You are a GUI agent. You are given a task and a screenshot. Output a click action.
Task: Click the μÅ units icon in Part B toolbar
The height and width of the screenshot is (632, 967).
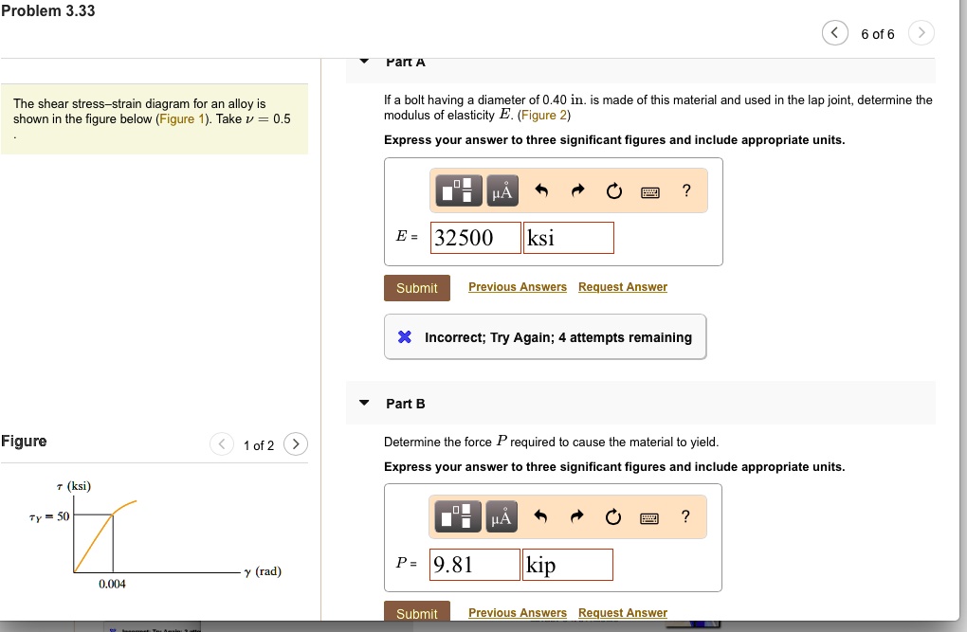click(502, 516)
